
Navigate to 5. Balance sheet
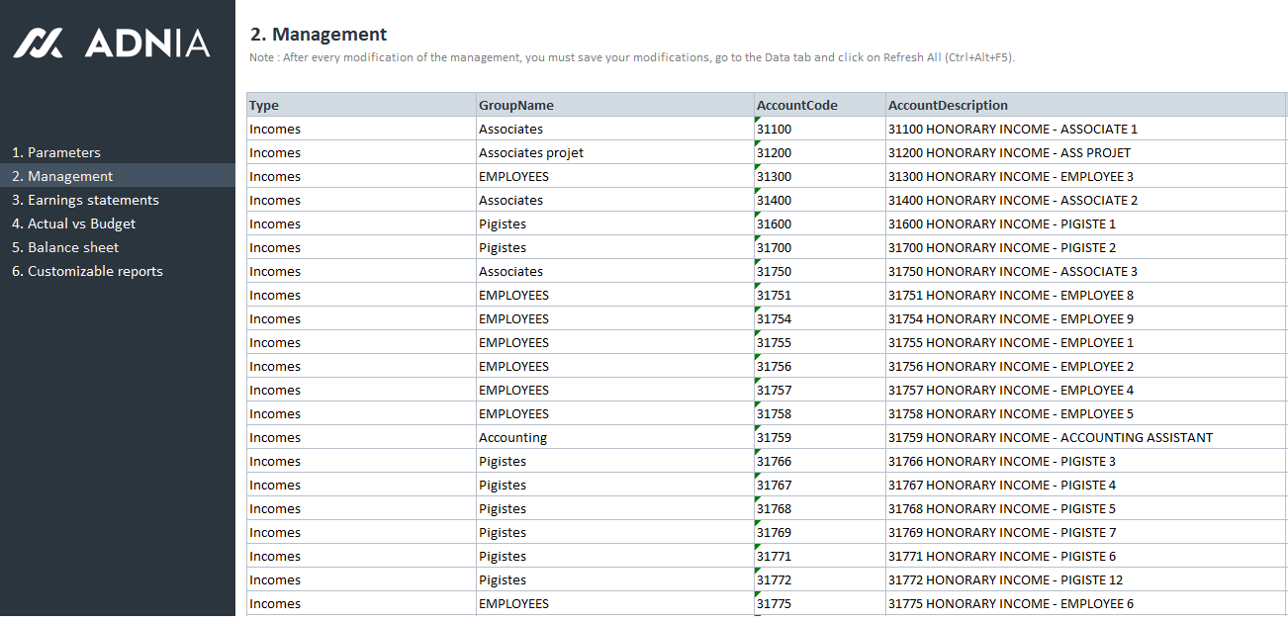click(x=65, y=247)
